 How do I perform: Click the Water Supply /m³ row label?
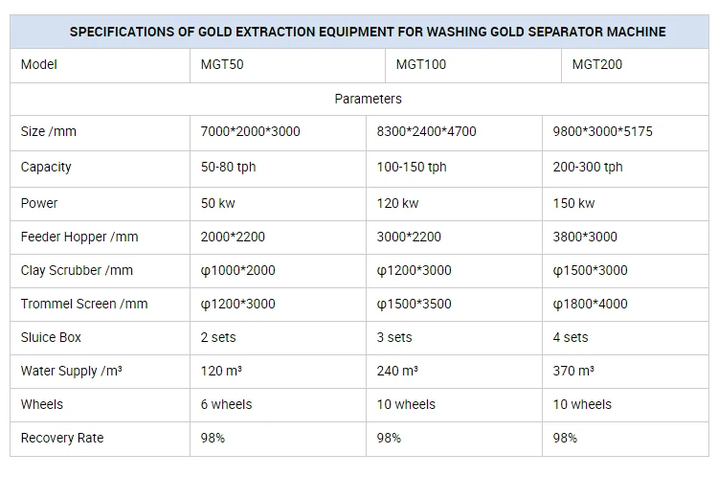coord(71,371)
